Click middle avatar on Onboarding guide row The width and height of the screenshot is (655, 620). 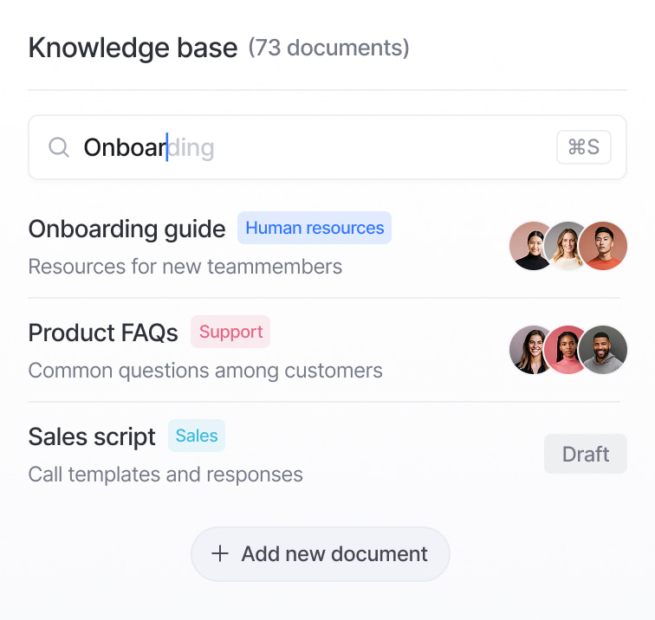tap(567, 246)
